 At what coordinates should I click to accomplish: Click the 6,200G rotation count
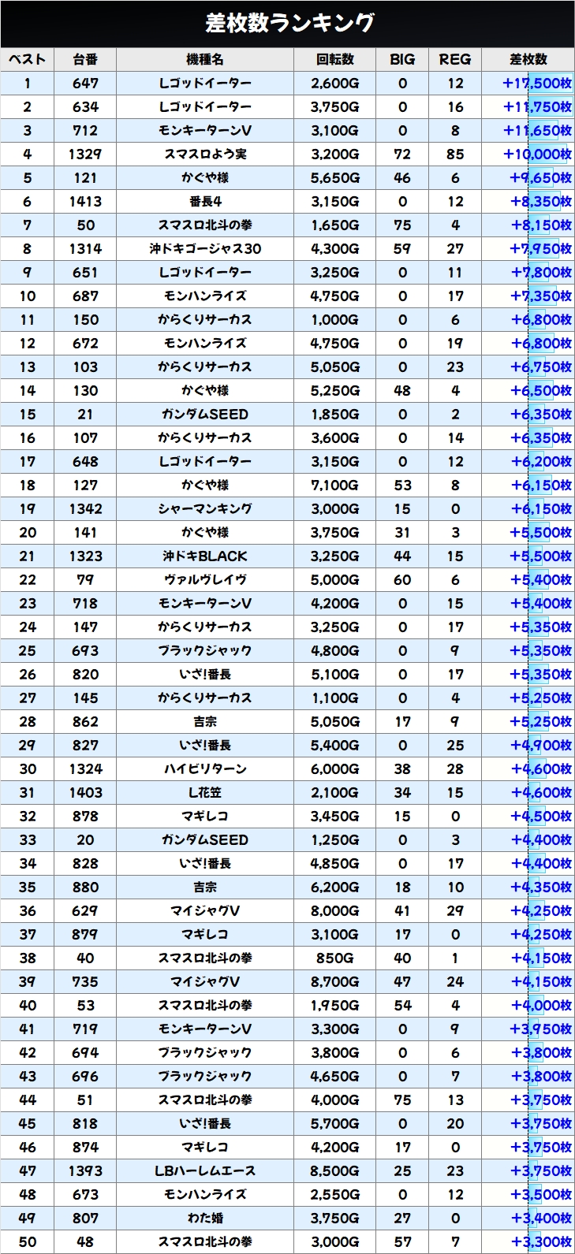tap(335, 887)
